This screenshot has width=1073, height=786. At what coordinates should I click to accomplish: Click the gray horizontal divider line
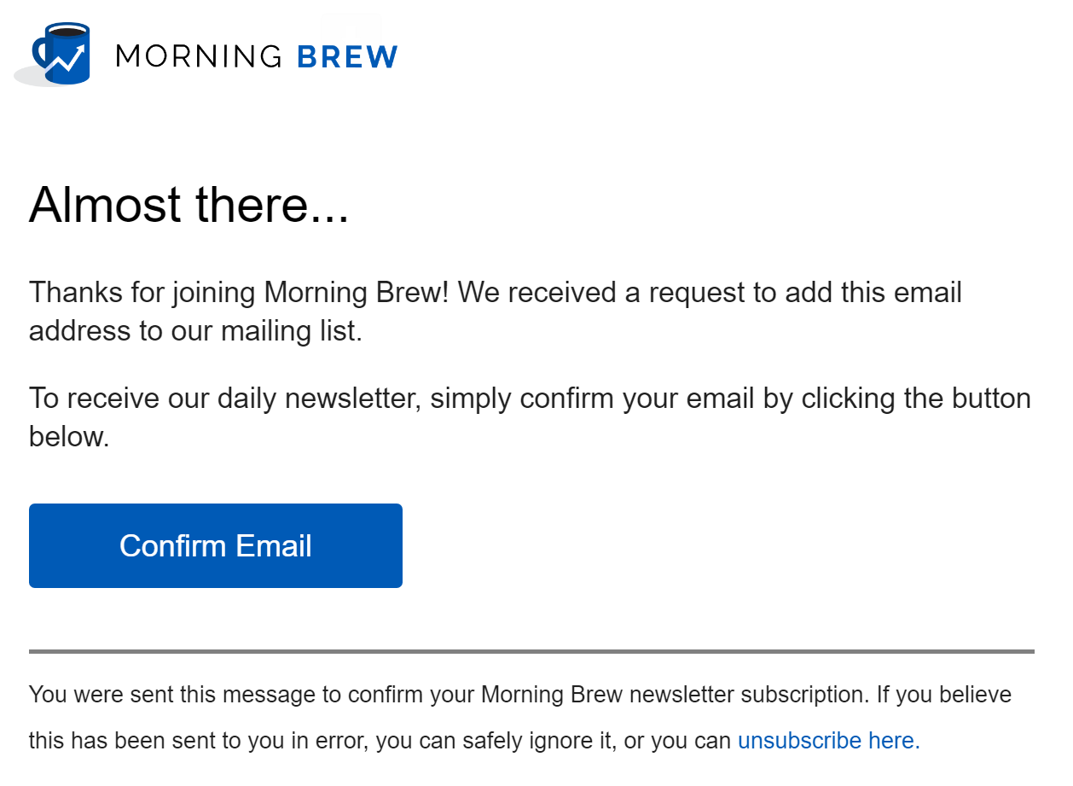531,651
